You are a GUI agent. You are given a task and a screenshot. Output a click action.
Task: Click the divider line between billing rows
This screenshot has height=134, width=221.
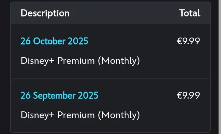110,78
